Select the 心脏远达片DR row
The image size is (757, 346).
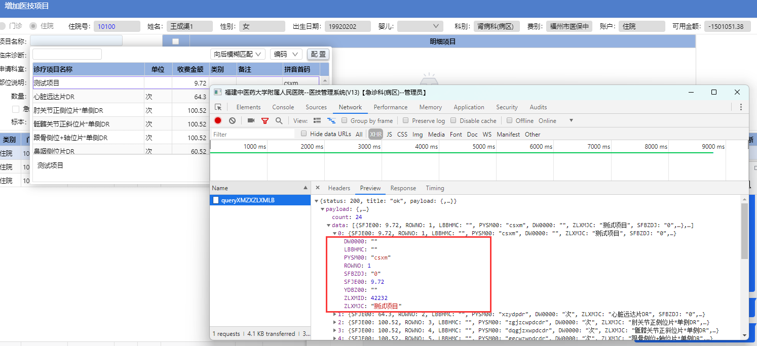[x=176, y=97]
